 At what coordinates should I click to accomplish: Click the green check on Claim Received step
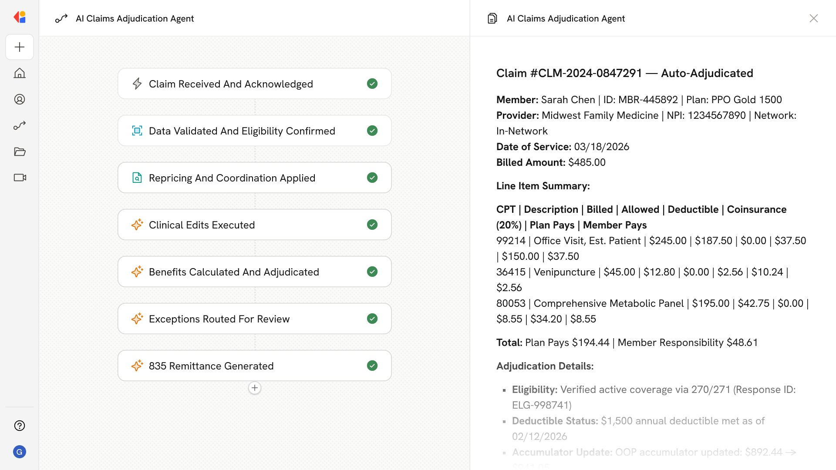pyautogui.click(x=372, y=84)
